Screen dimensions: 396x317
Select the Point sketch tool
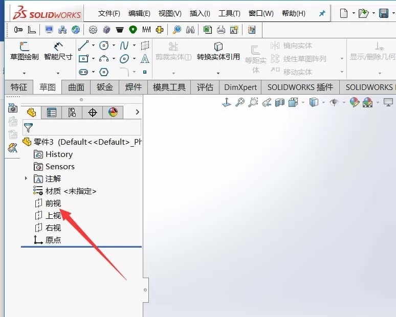click(145, 72)
